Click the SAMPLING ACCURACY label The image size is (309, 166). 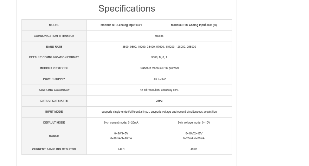(54, 90)
